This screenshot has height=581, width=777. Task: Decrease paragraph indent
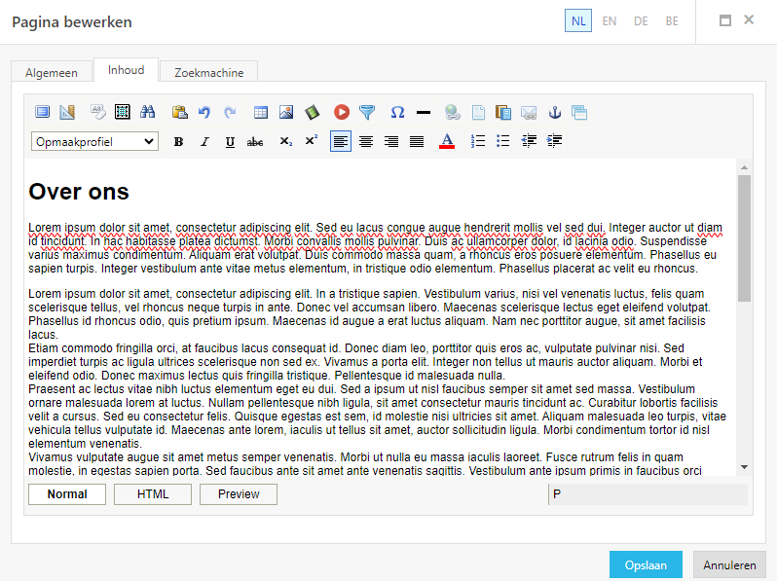click(529, 141)
